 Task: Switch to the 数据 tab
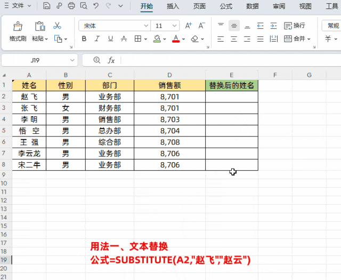(253, 6)
